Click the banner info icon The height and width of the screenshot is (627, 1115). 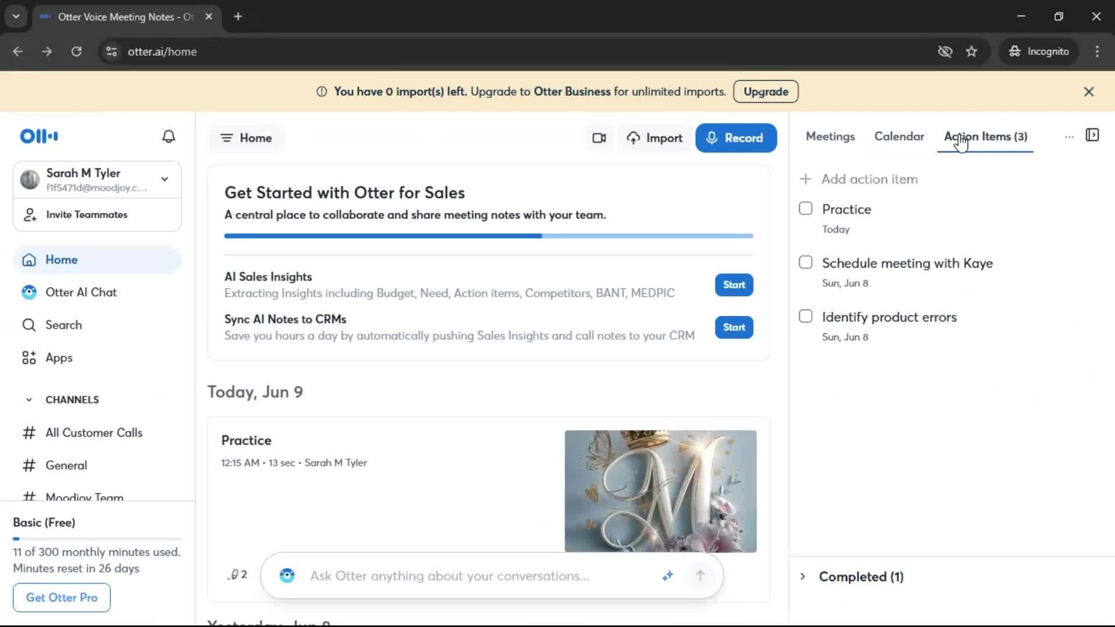click(x=321, y=92)
